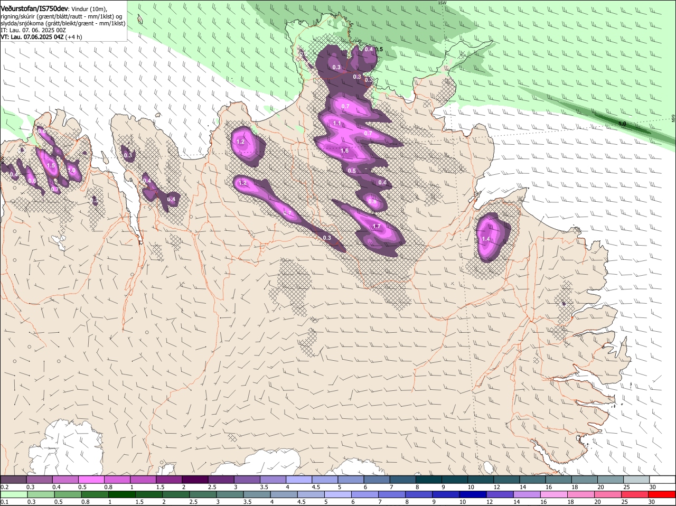This screenshot has width=676, height=506.
Task: Click the deep blue rain legend swatch for 10
Action: (x=472, y=494)
